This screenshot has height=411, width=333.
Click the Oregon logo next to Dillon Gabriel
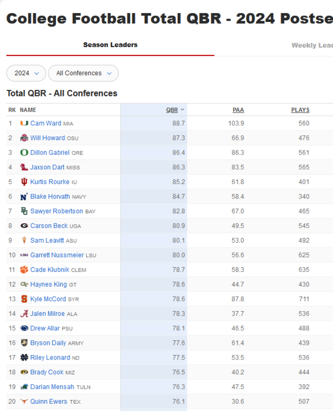click(24, 152)
